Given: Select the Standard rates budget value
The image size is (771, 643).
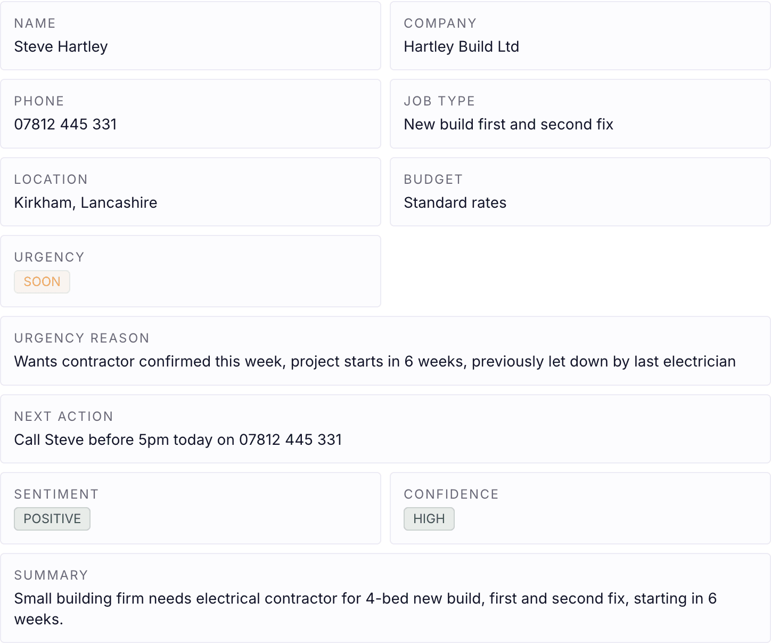Looking at the screenshot, I should (x=455, y=203).
